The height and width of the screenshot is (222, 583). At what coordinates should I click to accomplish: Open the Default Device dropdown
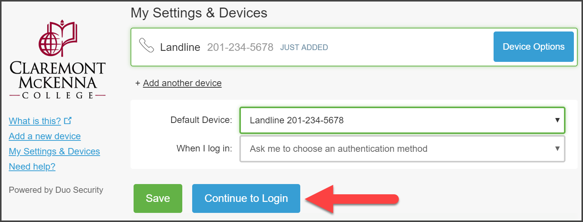click(402, 120)
